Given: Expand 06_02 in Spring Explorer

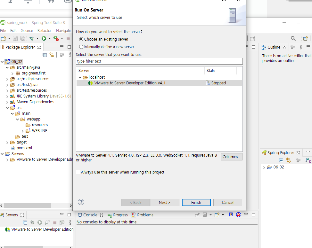Looking at the screenshot, I should coord(264,167).
